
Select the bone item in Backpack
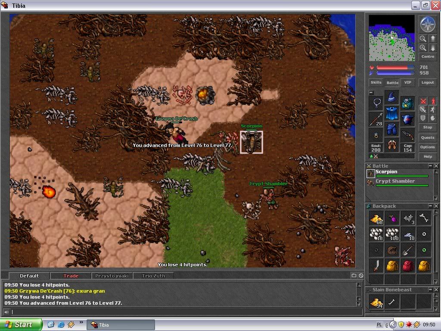424,219
